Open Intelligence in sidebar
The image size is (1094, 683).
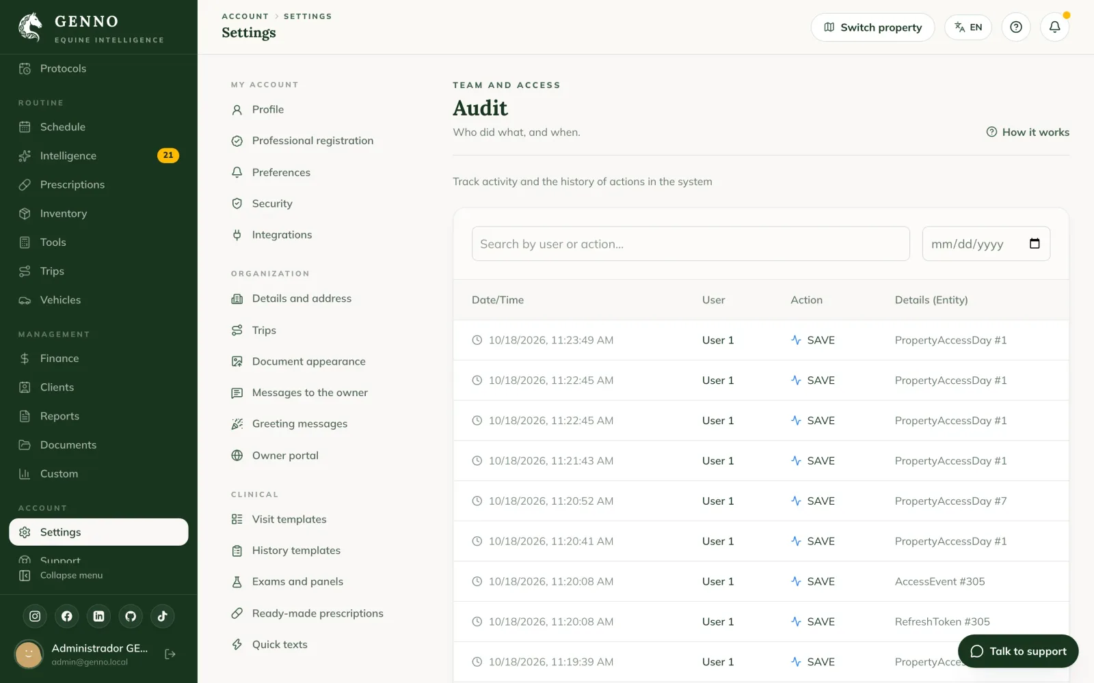pos(98,156)
